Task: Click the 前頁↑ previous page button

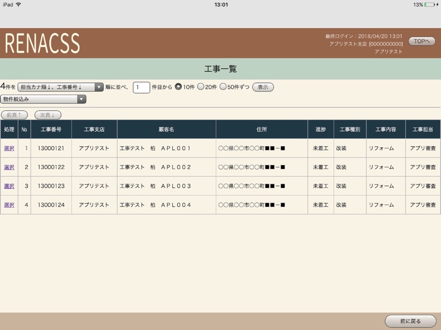Action: 14,115
